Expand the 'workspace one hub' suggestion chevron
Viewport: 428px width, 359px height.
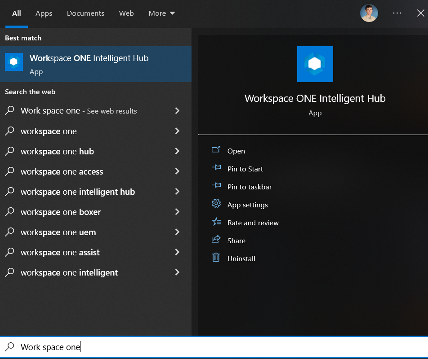click(x=177, y=151)
